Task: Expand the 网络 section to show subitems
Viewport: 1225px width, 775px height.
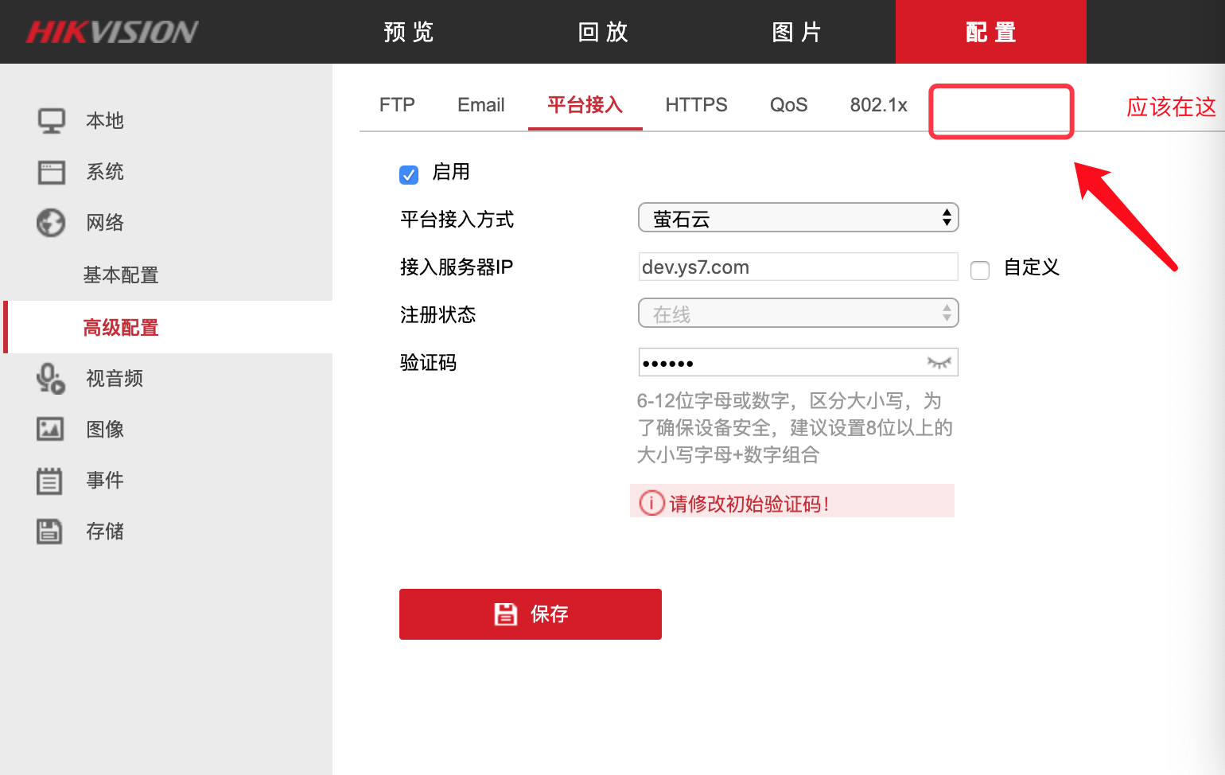Action: pyautogui.click(x=104, y=223)
